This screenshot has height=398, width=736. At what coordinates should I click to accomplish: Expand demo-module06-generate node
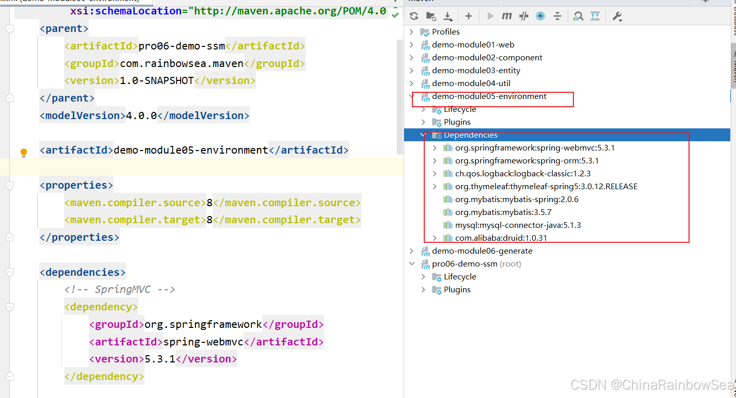tap(411, 251)
